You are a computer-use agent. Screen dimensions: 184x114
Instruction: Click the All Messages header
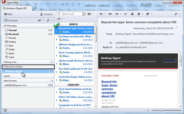pyautogui.click(x=28, y=25)
